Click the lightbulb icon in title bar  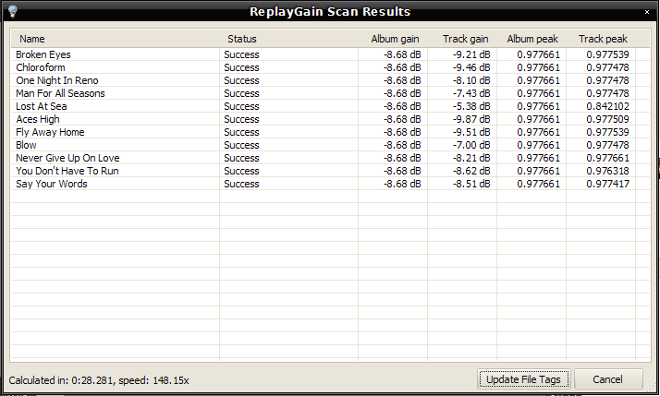point(12,11)
